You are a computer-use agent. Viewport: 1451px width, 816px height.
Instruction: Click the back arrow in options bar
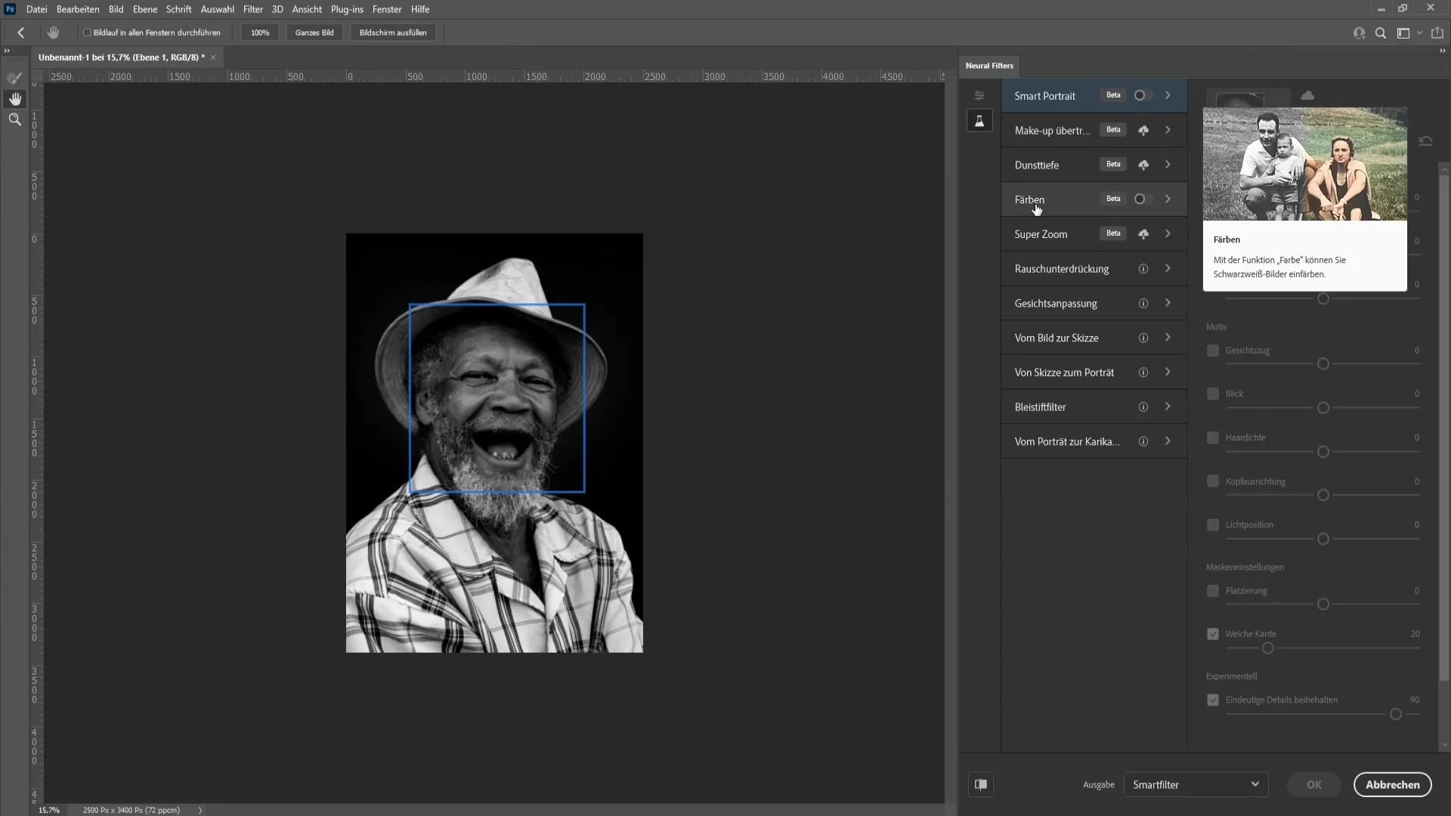[x=21, y=32]
